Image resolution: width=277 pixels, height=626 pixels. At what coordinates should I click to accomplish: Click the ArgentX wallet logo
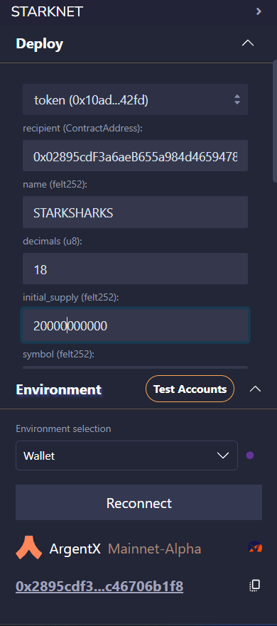(28, 547)
